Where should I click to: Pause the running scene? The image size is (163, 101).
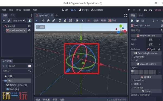pyautogui.click(x=134, y=10)
